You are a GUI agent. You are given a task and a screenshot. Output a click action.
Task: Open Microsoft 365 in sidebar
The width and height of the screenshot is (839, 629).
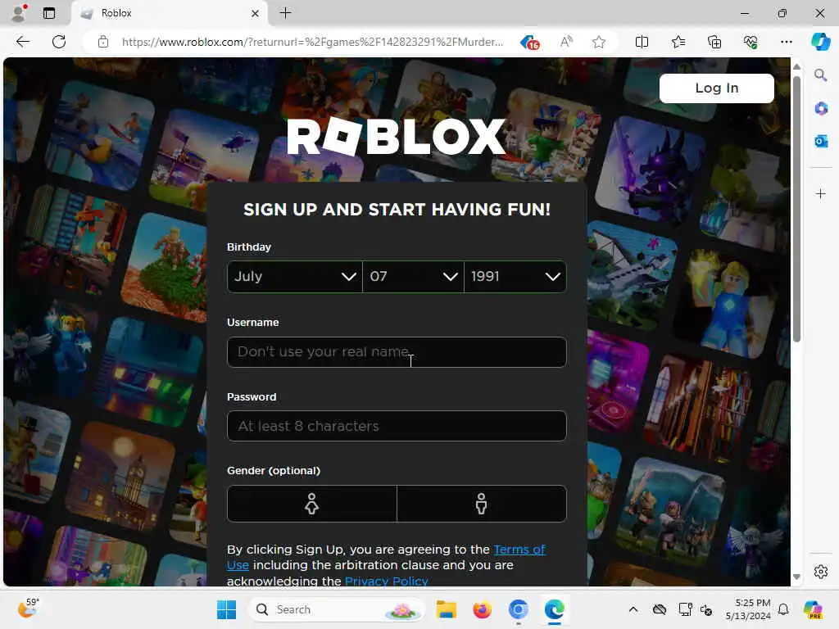(x=821, y=109)
